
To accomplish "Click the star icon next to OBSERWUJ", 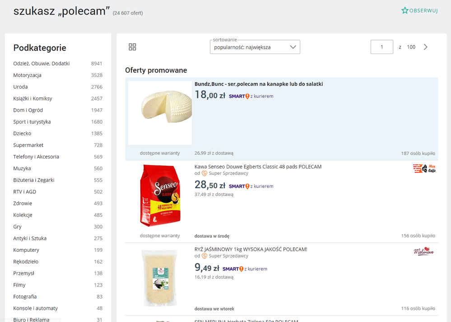I will point(405,10).
